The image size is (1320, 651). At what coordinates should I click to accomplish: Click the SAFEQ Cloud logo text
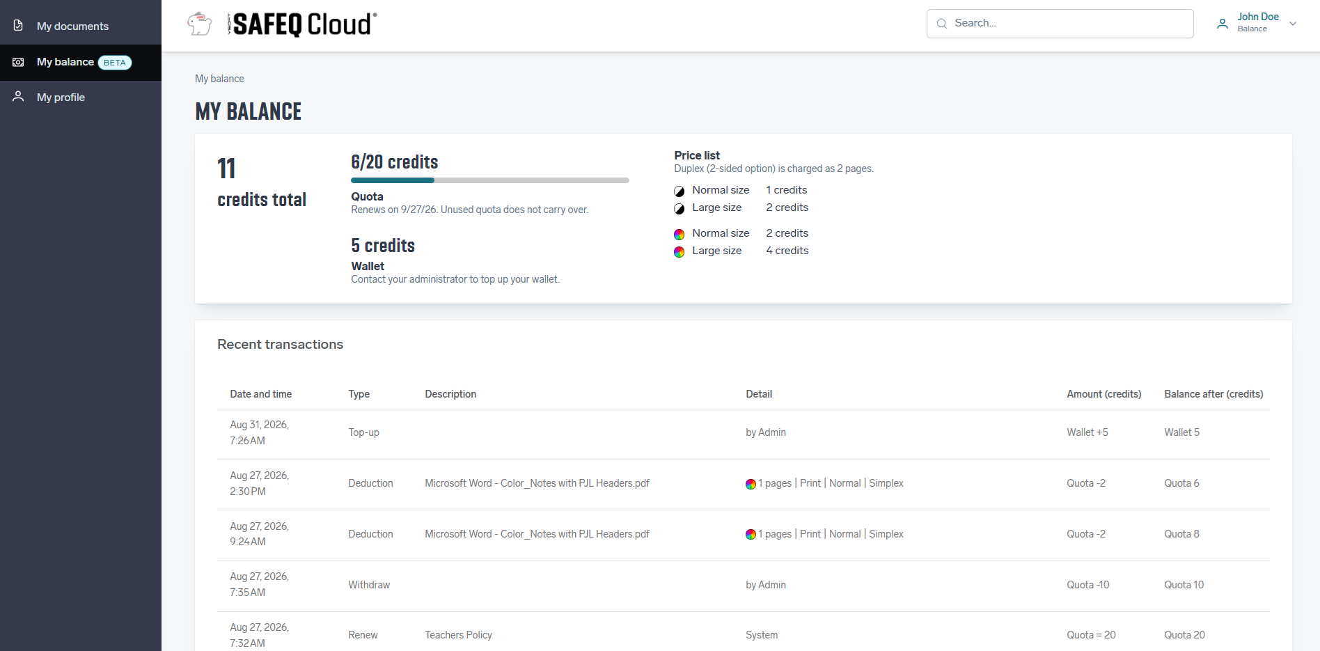(302, 24)
